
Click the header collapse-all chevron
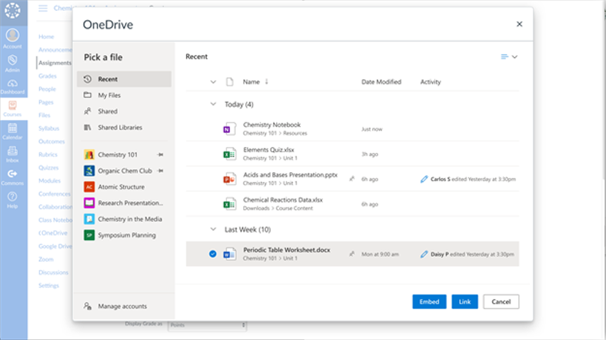[213, 82]
